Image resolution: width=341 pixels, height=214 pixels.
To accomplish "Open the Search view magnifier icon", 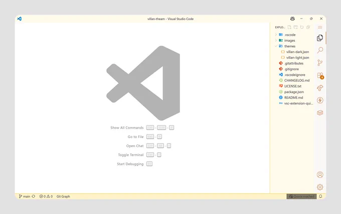I will point(320,50).
